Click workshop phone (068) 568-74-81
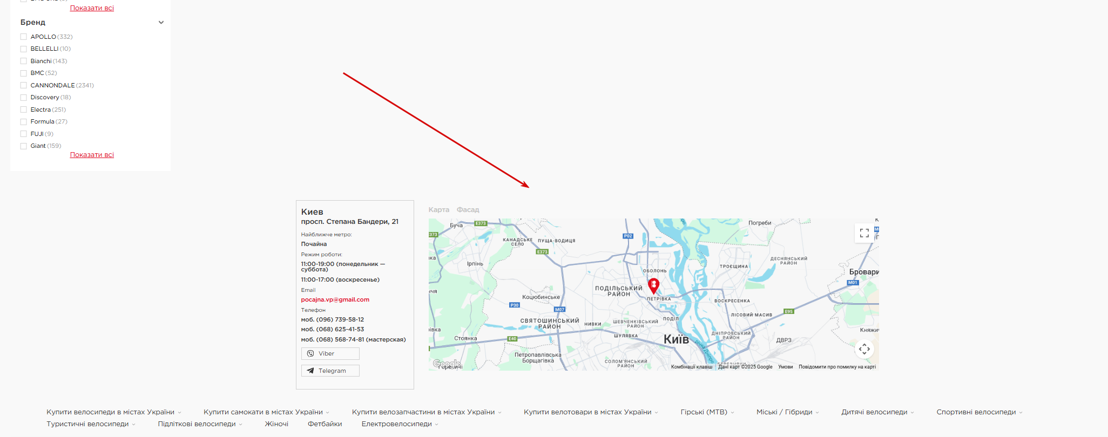This screenshot has width=1108, height=437. point(353,340)
